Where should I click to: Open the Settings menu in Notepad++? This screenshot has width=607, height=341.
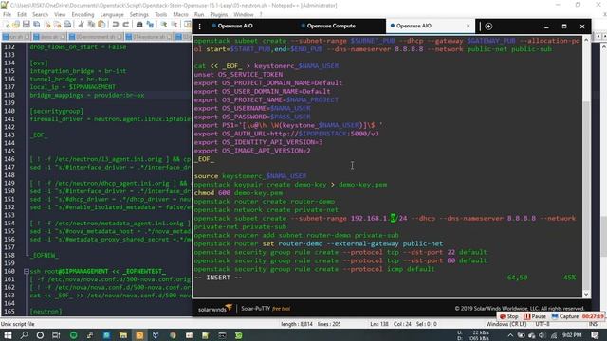(139, 15)
